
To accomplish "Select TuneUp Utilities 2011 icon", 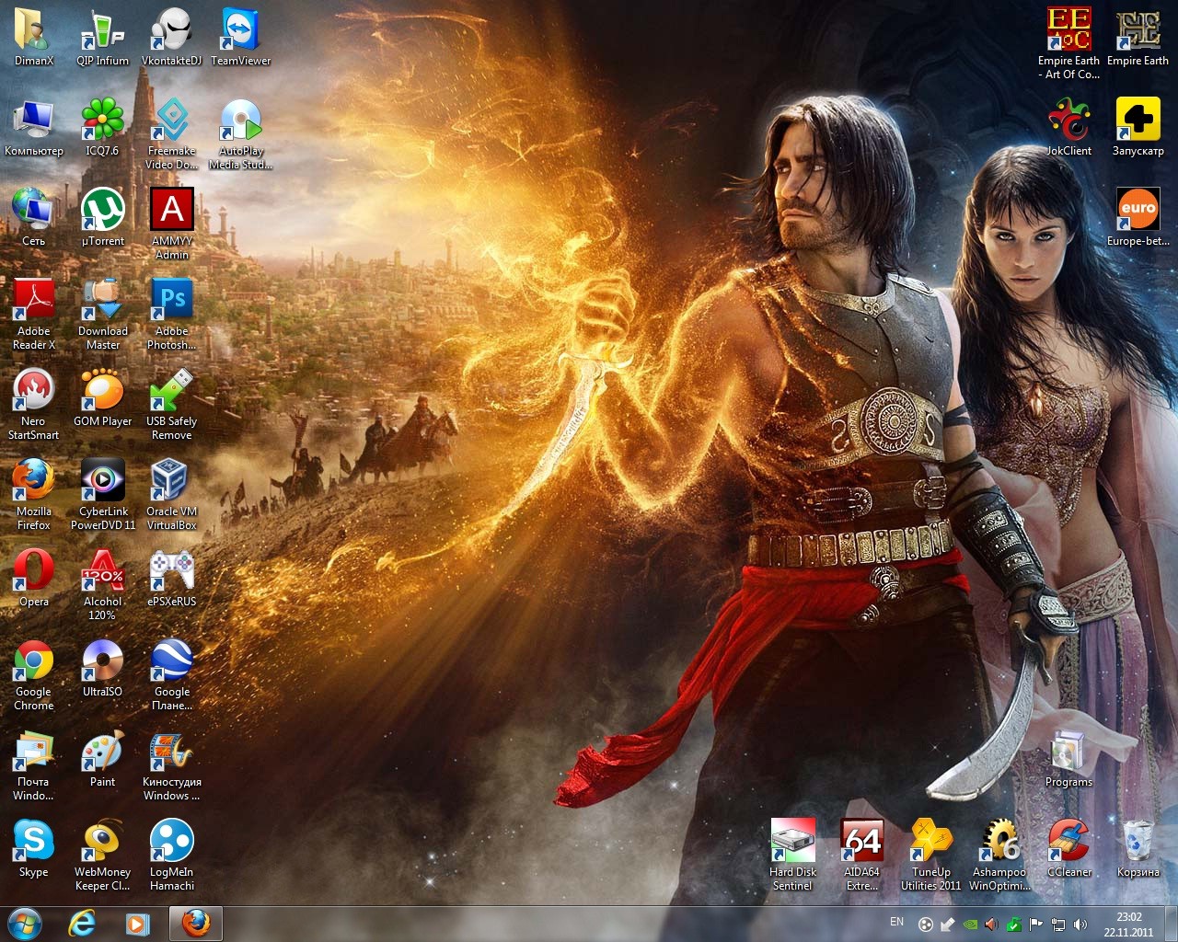I will tap(930, 856).
